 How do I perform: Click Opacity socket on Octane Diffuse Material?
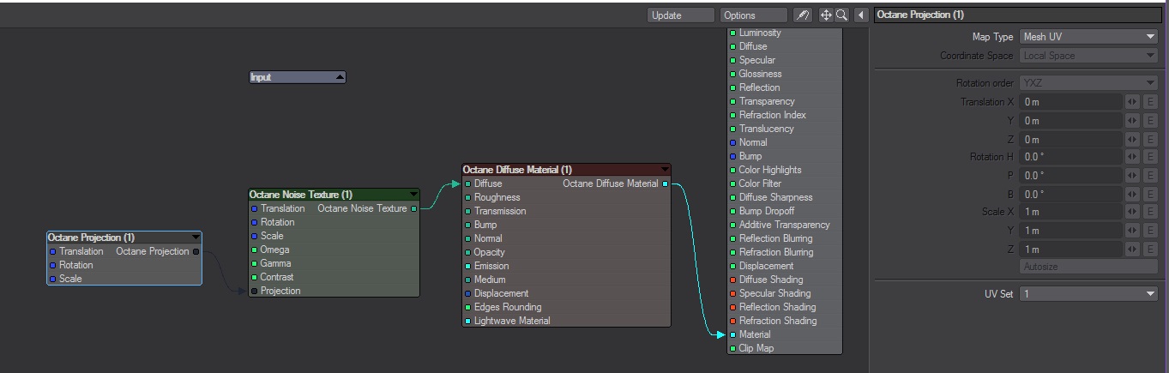click(x=467, y=252)
